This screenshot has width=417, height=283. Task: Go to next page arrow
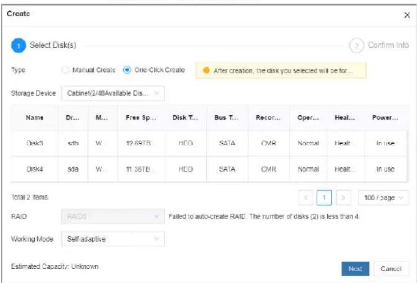(343, 198)
